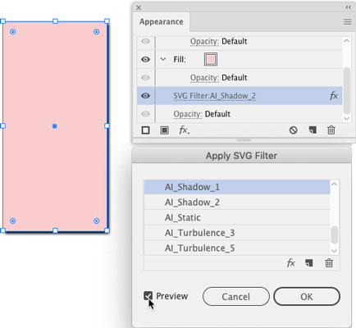The image size is (356, 328).
Task: Collapse the Fill attribute chevron
Action: tap(163, 59)
